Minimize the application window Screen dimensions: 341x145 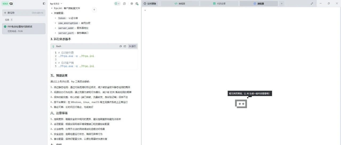pos(320,4)
